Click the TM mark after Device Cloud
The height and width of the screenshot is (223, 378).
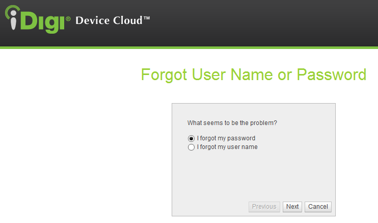point(146,19)
